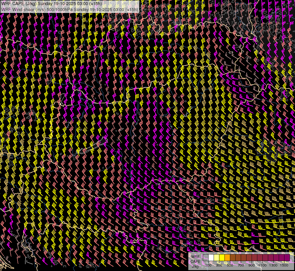Screen dimensions: 295x271
Task: Select the bright yellow legend swatch after 300
Action: click(222, 258)
